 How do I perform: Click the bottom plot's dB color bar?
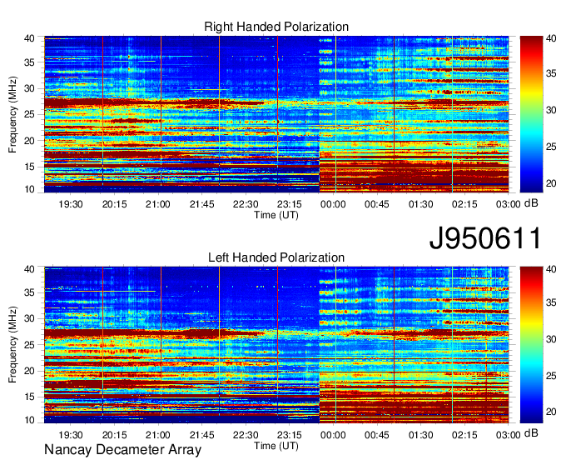point(531,345)
